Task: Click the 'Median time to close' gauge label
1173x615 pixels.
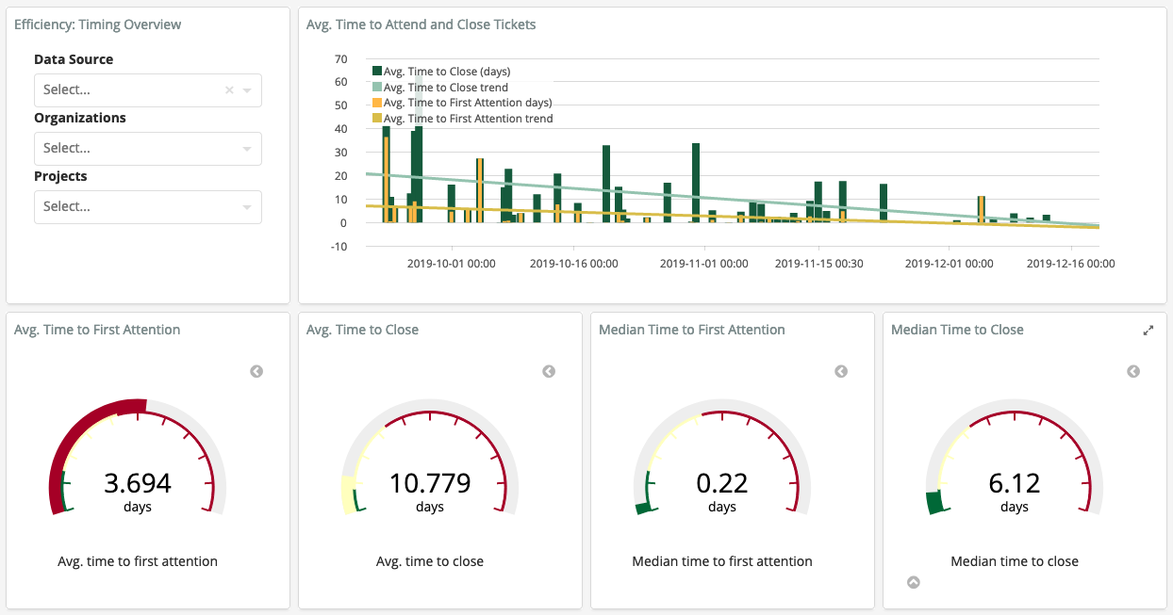Action: [x=1015, y=561]
